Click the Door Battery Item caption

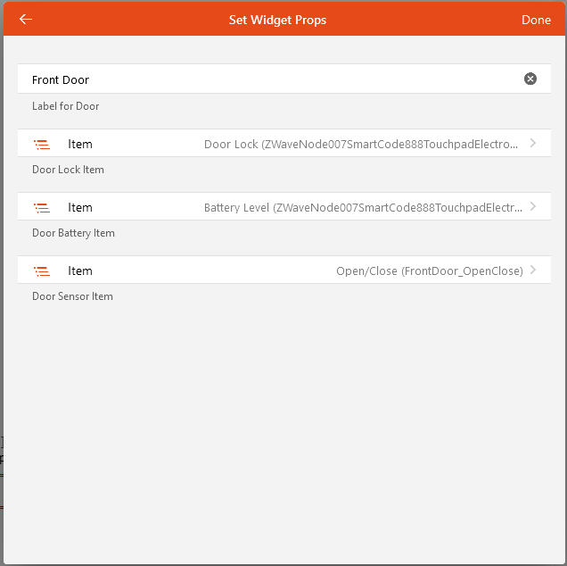point(73,233)
